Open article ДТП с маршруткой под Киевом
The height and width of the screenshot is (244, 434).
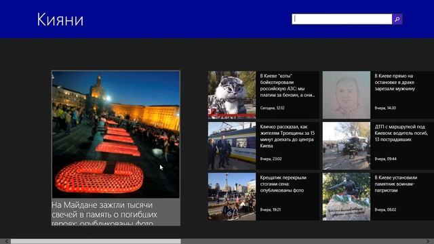click(401, 133)
